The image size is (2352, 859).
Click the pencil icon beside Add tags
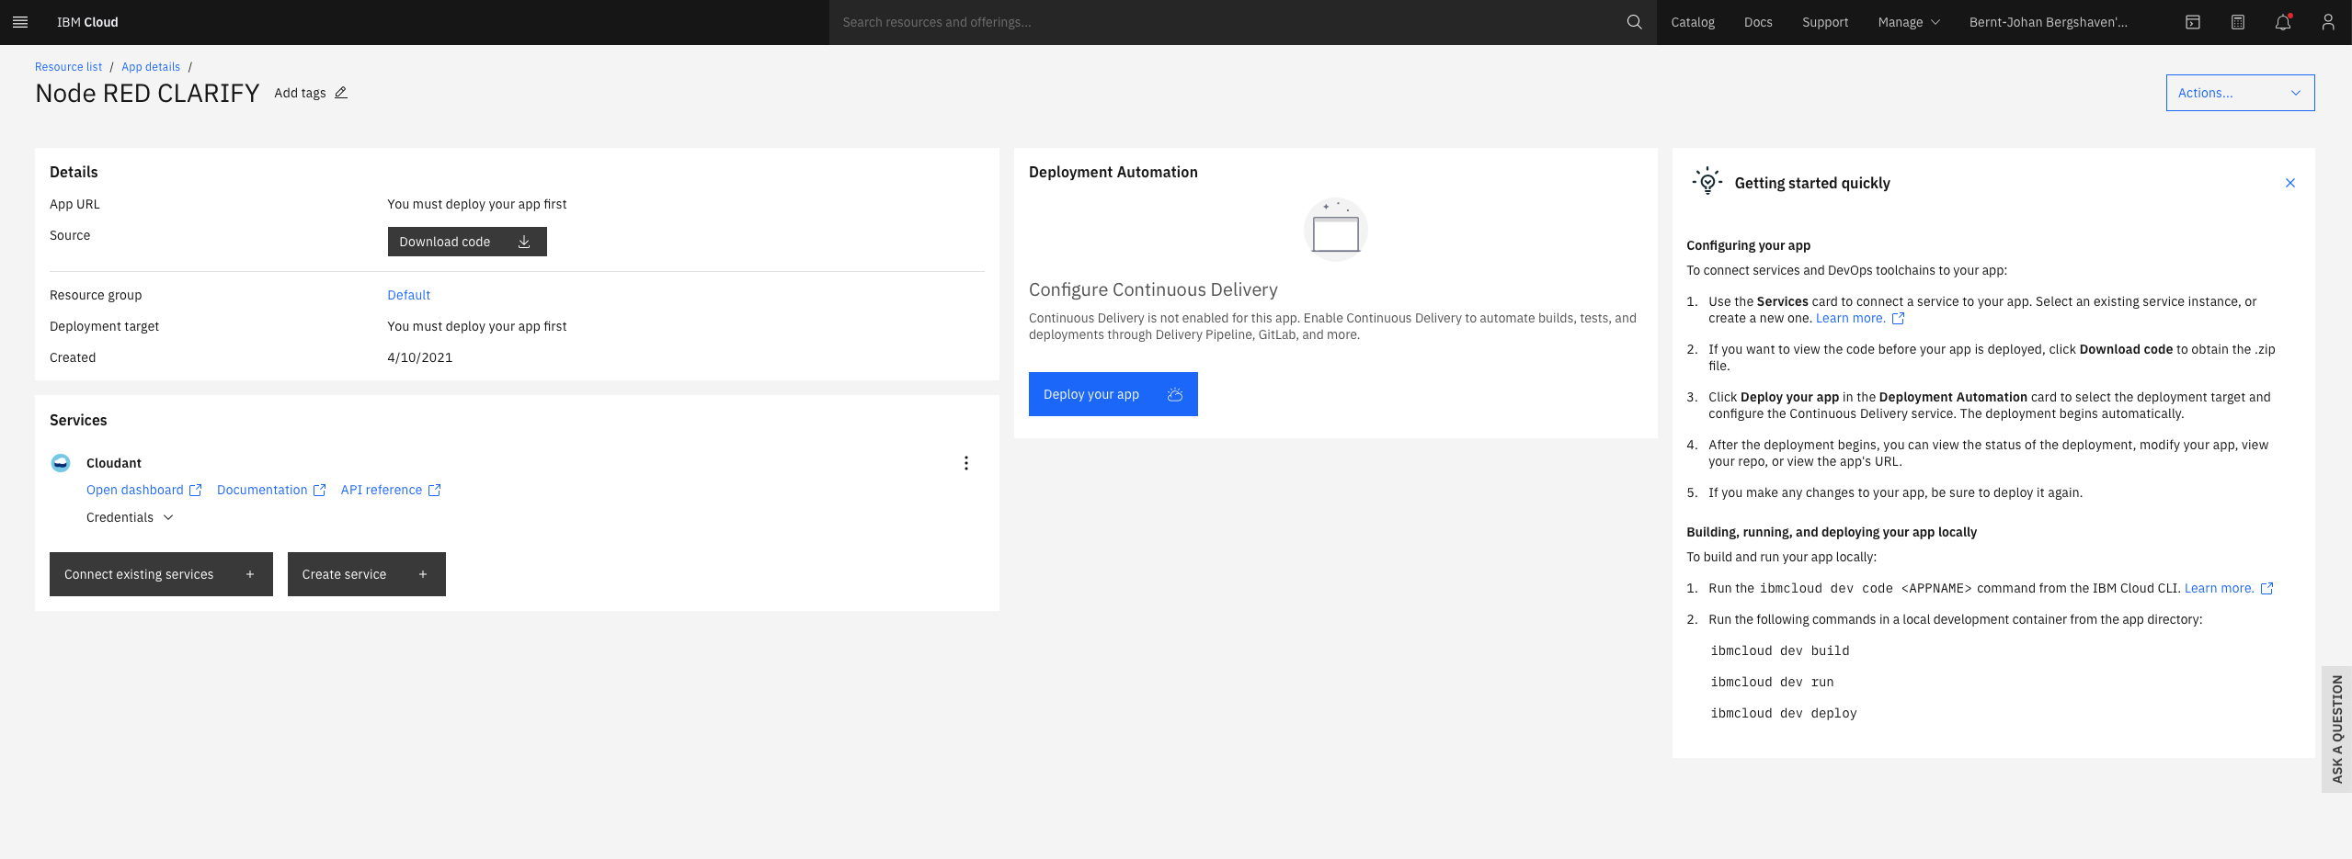[341, 93]
